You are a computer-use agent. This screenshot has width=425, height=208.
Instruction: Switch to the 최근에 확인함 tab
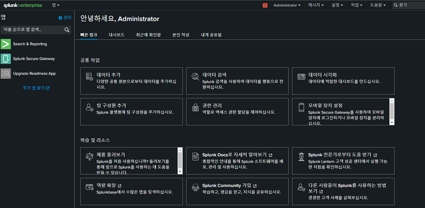click(148, 35)
